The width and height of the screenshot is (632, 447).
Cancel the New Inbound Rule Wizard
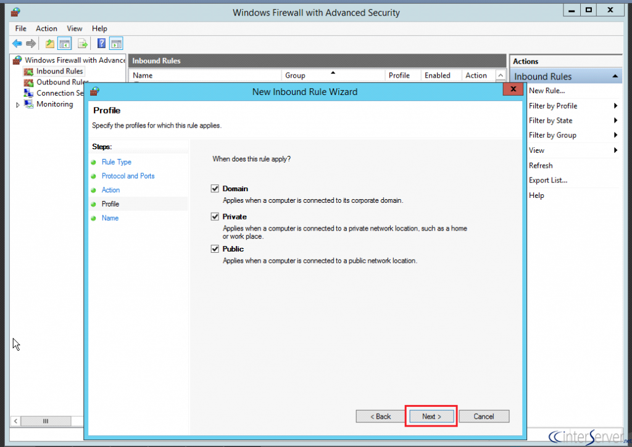[x=484, y=416]
